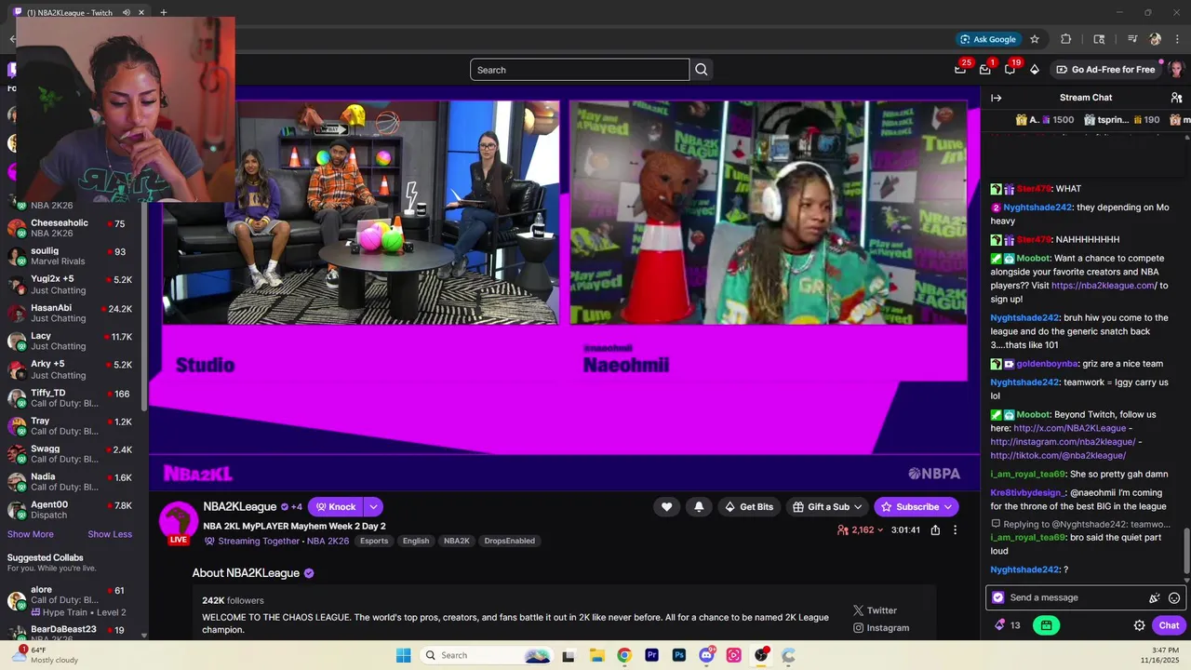This screenshot has width=1191, height=670.
Task: Open File Explorer from taskbar
Action: (x=596, y=655)
